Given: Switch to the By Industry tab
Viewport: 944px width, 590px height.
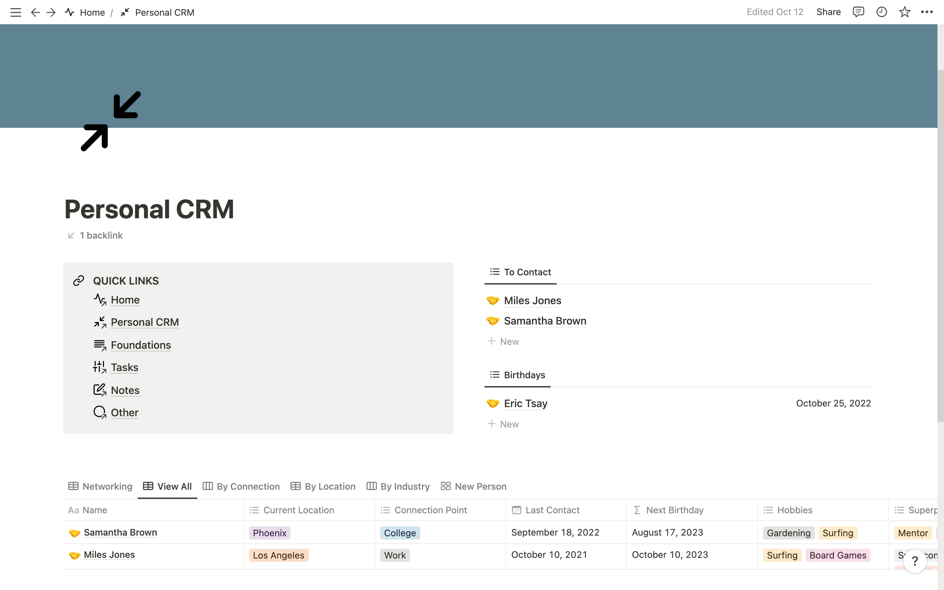Looking at the screenshot, I should [x=398, y=486].
